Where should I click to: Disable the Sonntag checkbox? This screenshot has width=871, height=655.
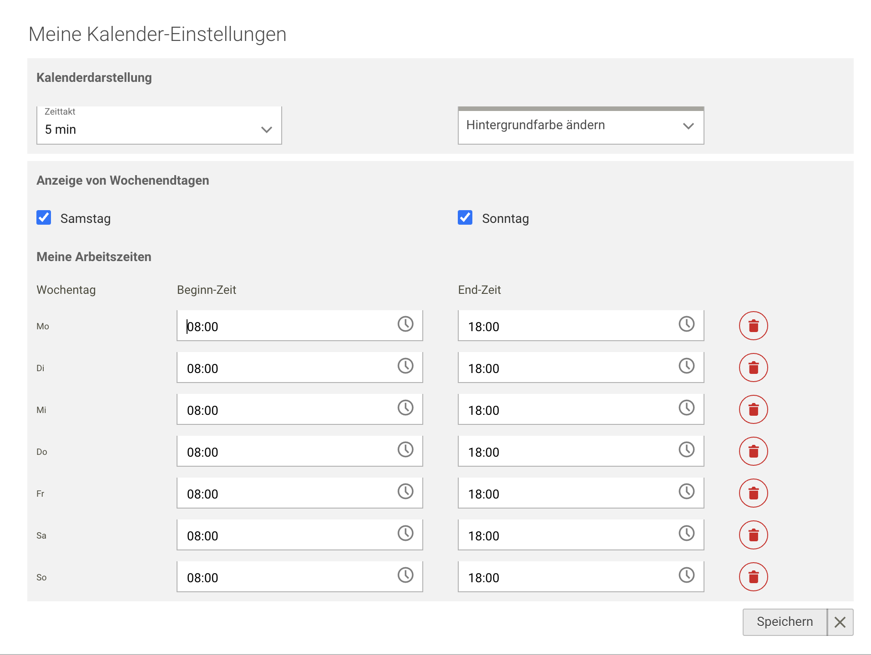click(465, 218)
